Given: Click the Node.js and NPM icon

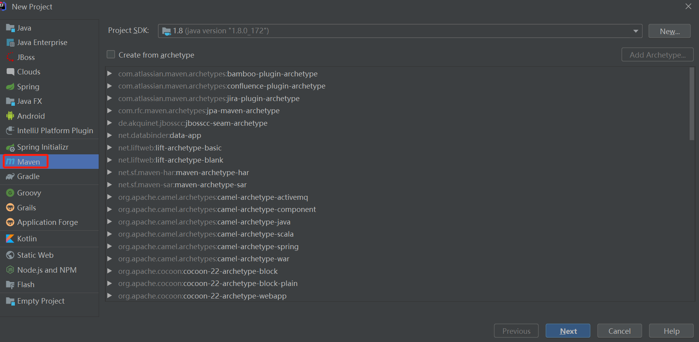Looking at the screenshot, I should (x=10, y=270).
